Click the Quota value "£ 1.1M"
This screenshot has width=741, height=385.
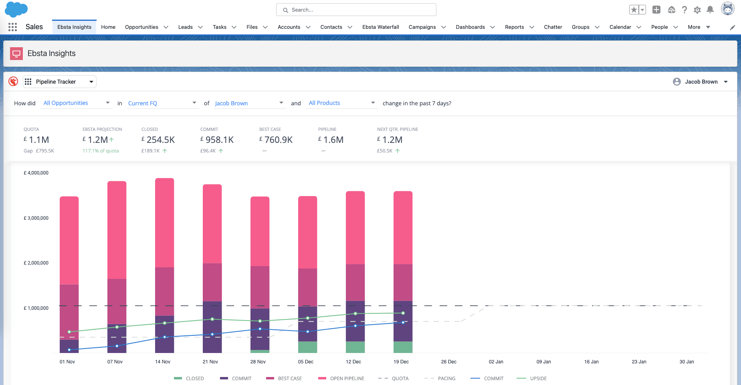click(36, 140)
